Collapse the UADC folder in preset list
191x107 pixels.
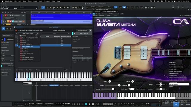click(19, 36)
